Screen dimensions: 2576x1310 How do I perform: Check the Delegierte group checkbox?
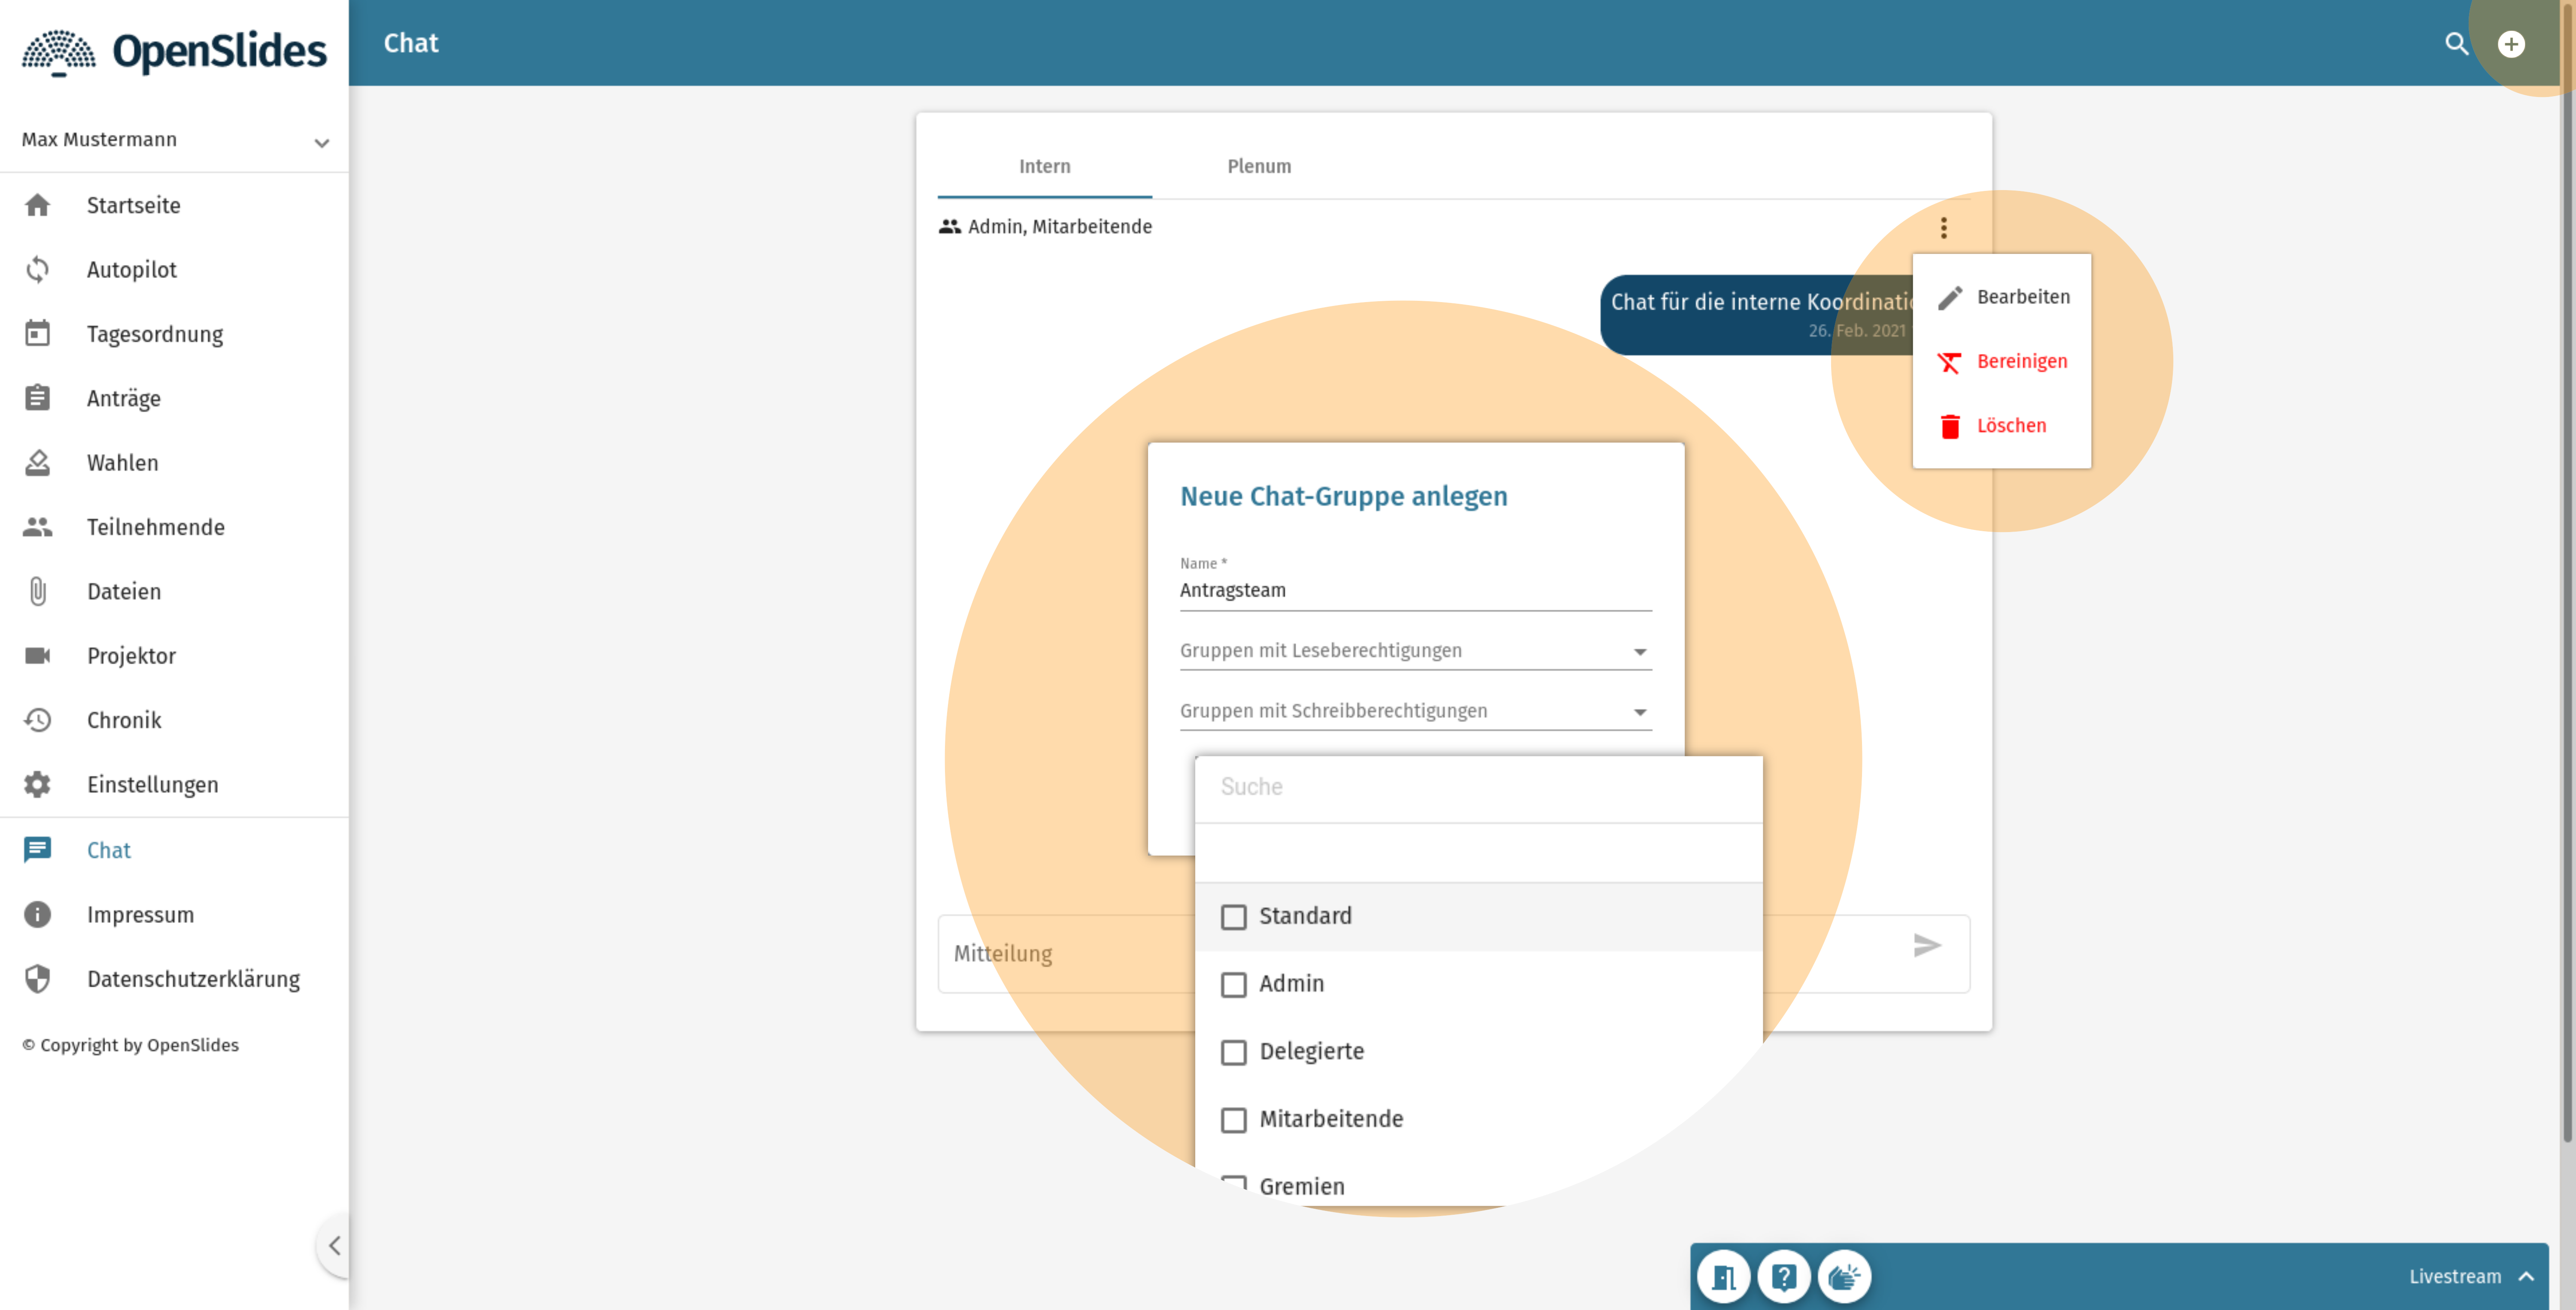pos(1234,1052)
